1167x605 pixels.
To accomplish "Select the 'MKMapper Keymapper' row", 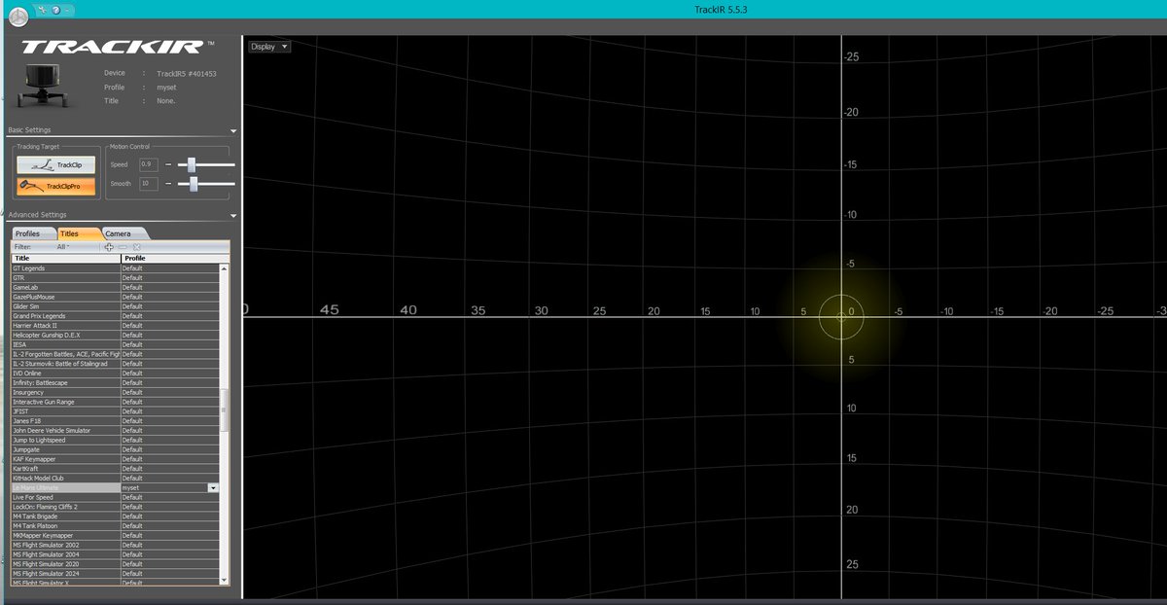I will (x=116, y=535).
